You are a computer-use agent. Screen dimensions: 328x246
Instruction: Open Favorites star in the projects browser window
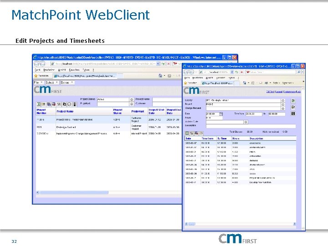(x=36, y=76)
